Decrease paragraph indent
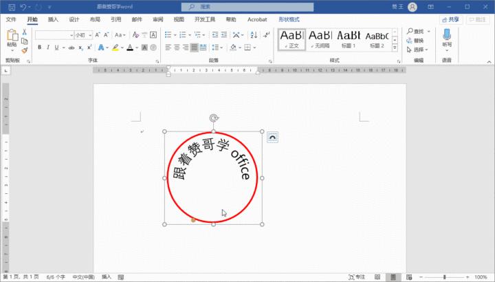Viewport: 495px width, 282px height. pyautogui.click(x=215, y=35)
